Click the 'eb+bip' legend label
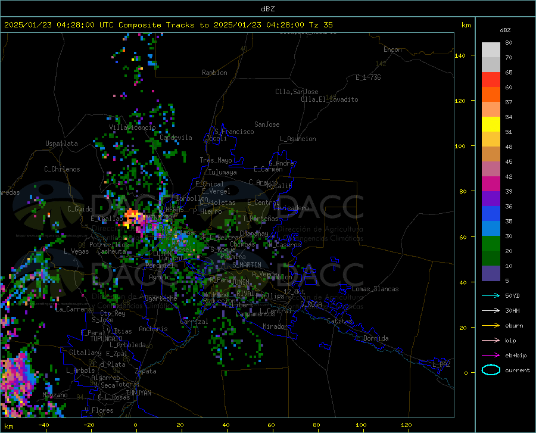This screenshot has width=536, height=433. click(516, 356)
